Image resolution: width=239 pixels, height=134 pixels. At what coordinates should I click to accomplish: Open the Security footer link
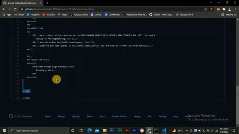76,117
